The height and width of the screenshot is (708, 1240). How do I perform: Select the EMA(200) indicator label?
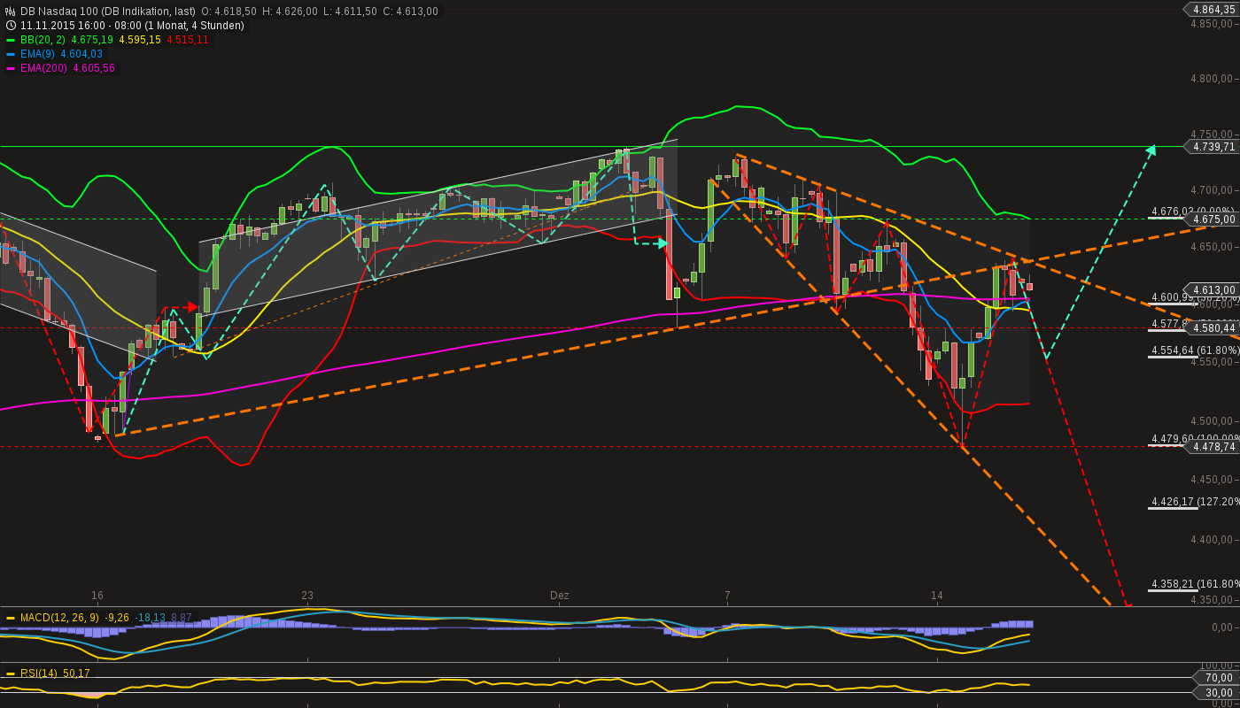pyautogui.click(x=44, y=68)
